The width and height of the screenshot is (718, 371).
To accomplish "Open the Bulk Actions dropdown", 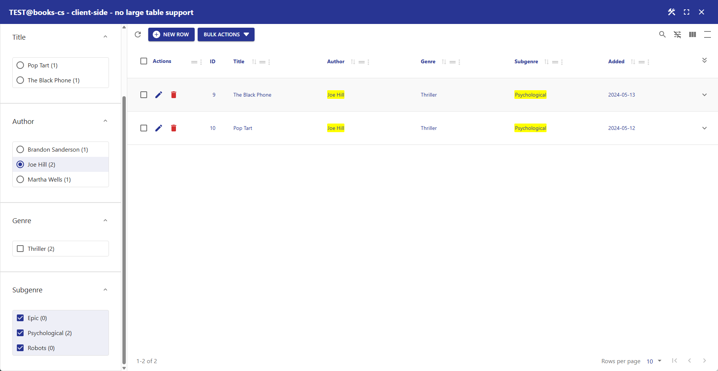I will pos(226,34).
